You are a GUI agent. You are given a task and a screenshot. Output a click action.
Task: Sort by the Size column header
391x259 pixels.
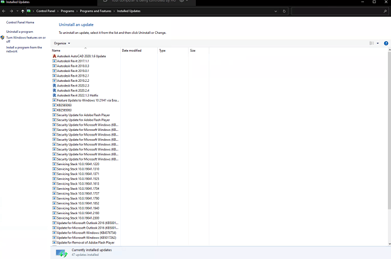(198, 51)
